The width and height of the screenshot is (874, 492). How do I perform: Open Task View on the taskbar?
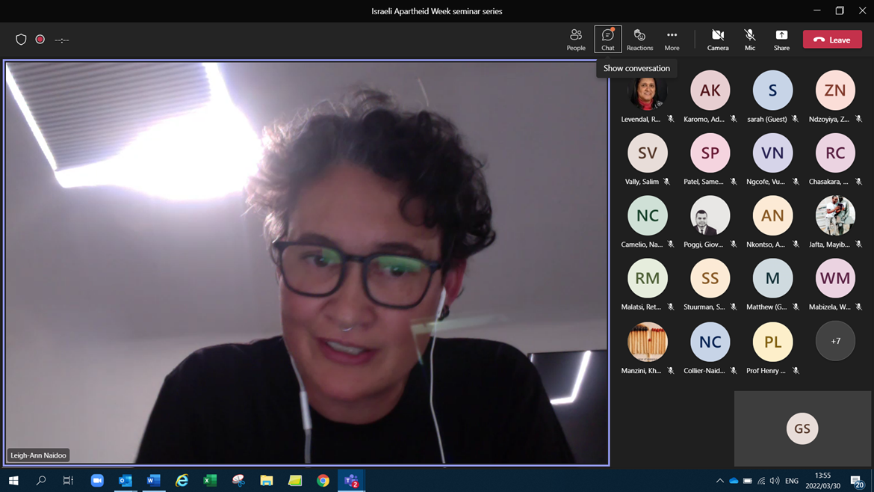[68, 480]
